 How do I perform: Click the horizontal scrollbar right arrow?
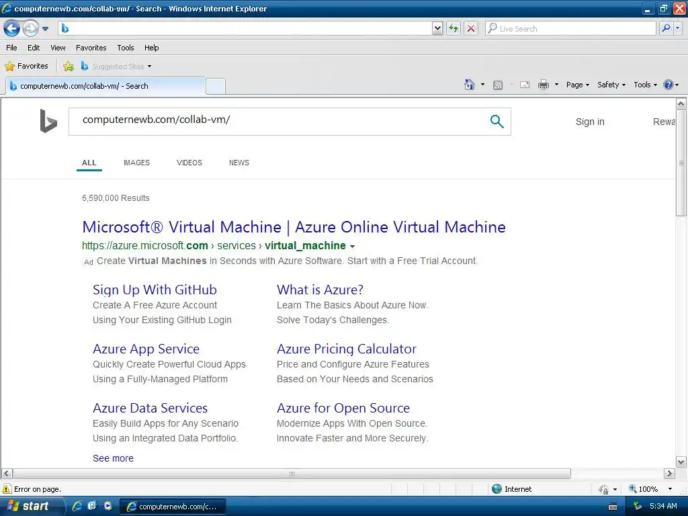669,474
